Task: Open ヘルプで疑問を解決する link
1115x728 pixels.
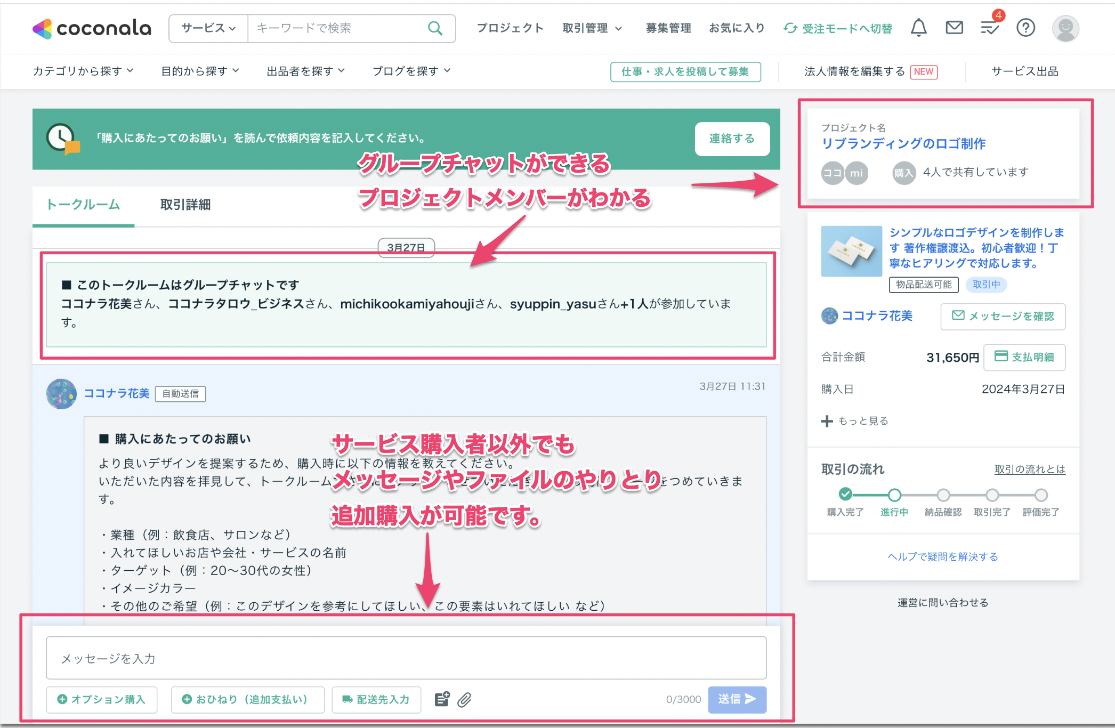Action: click(942, 557)
